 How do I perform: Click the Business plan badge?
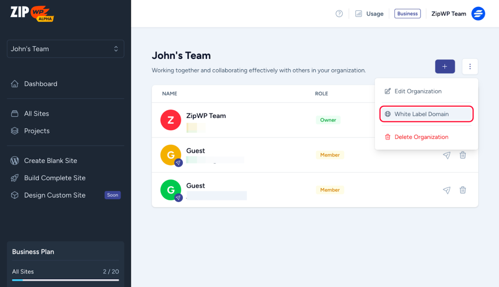click(407, 14)
